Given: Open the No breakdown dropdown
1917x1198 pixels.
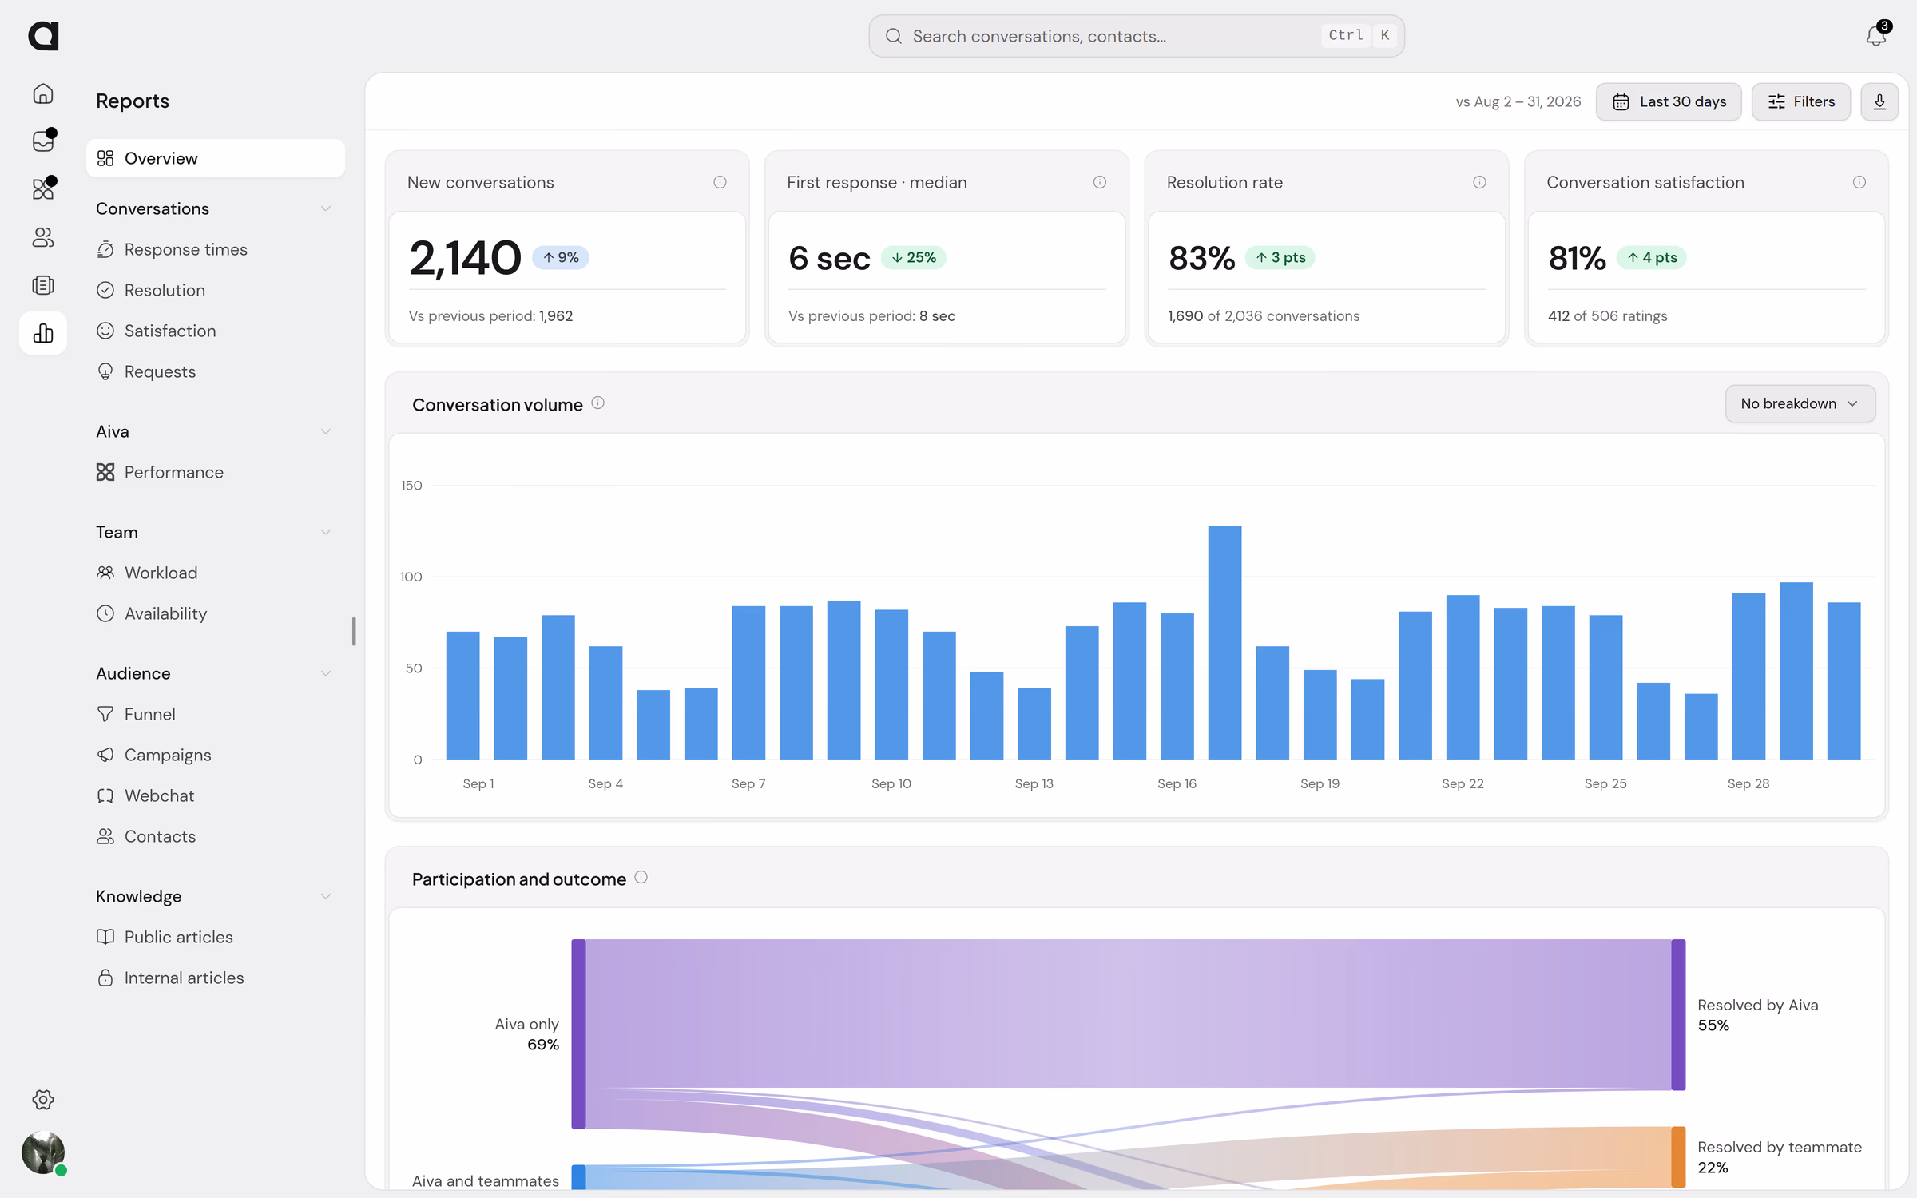Looking at the screenshot, I should tap(1800, 403).
